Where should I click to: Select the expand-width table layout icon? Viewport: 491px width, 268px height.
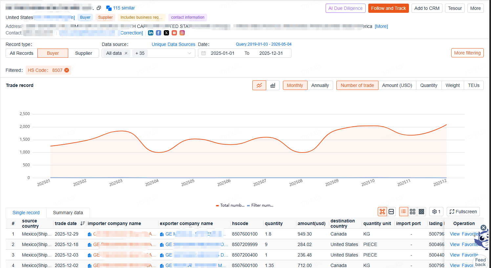(391, 212)
